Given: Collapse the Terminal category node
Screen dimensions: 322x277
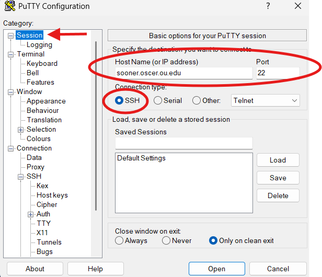Looking at the screenshot, I should tap(11, 54).
